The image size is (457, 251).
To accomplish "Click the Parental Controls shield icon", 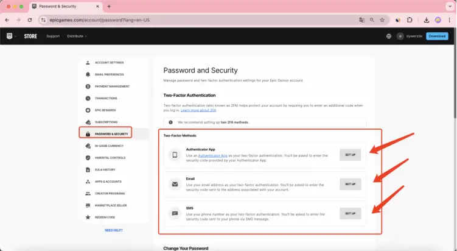I will tap(88, 158).
